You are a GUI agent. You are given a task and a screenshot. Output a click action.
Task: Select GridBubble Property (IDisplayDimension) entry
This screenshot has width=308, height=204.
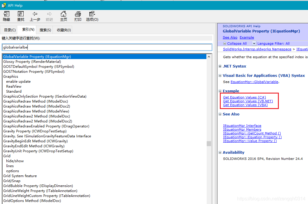pyautogui.click(x=38, y=186)
